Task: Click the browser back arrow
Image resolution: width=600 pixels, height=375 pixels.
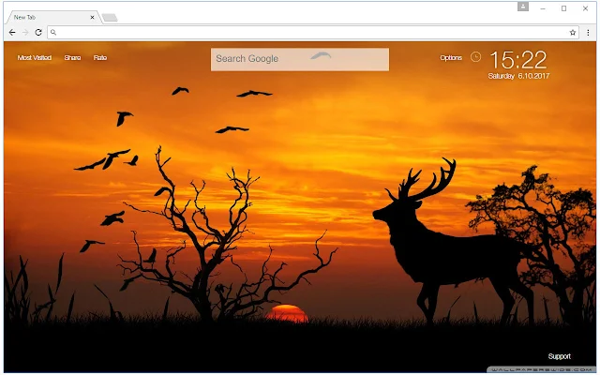Action: pyautogui.click(x=12, y=33)
